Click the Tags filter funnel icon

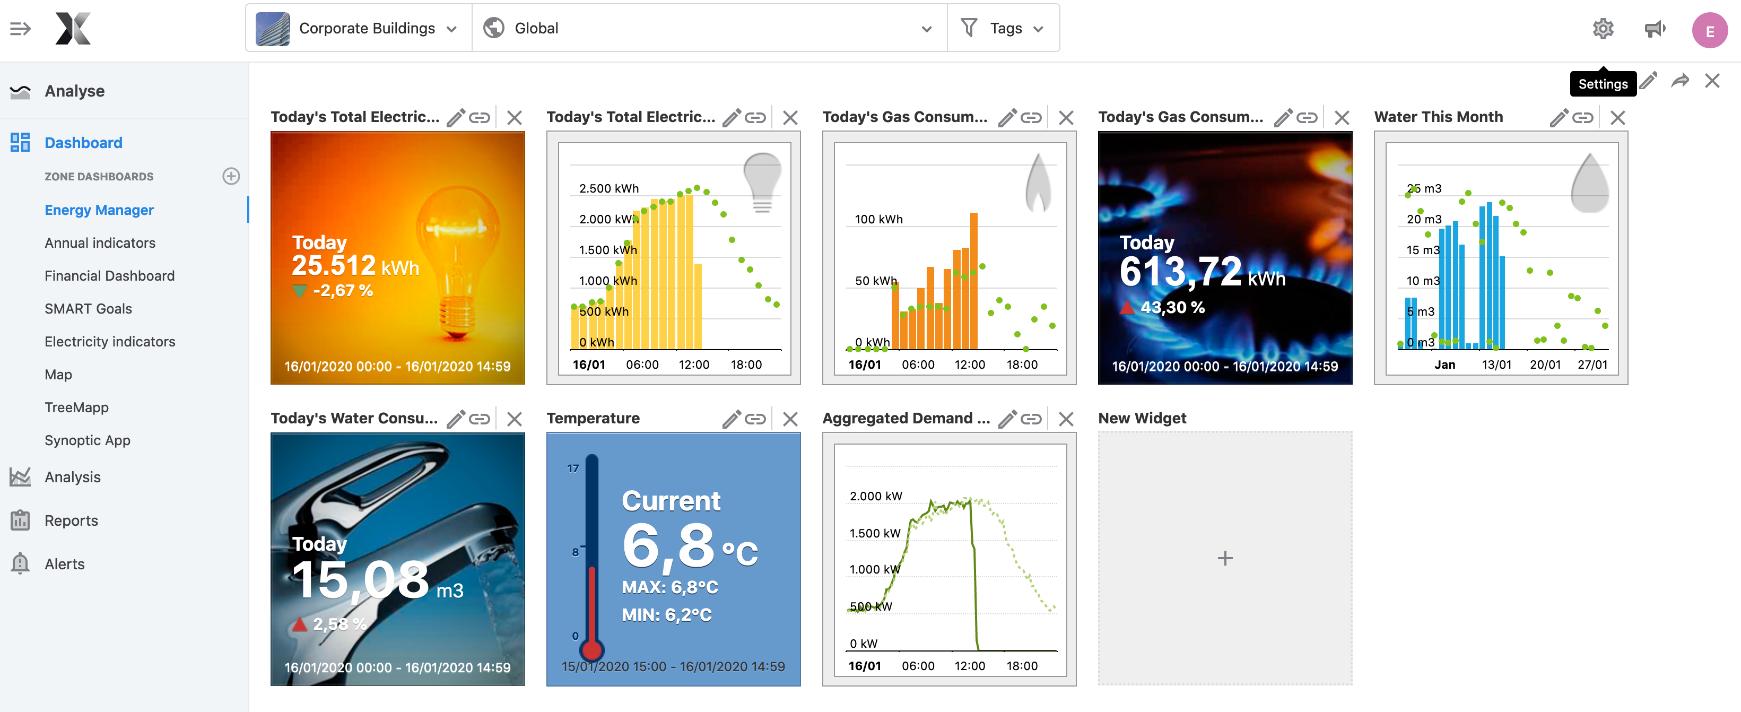click(x=970, y=28)
